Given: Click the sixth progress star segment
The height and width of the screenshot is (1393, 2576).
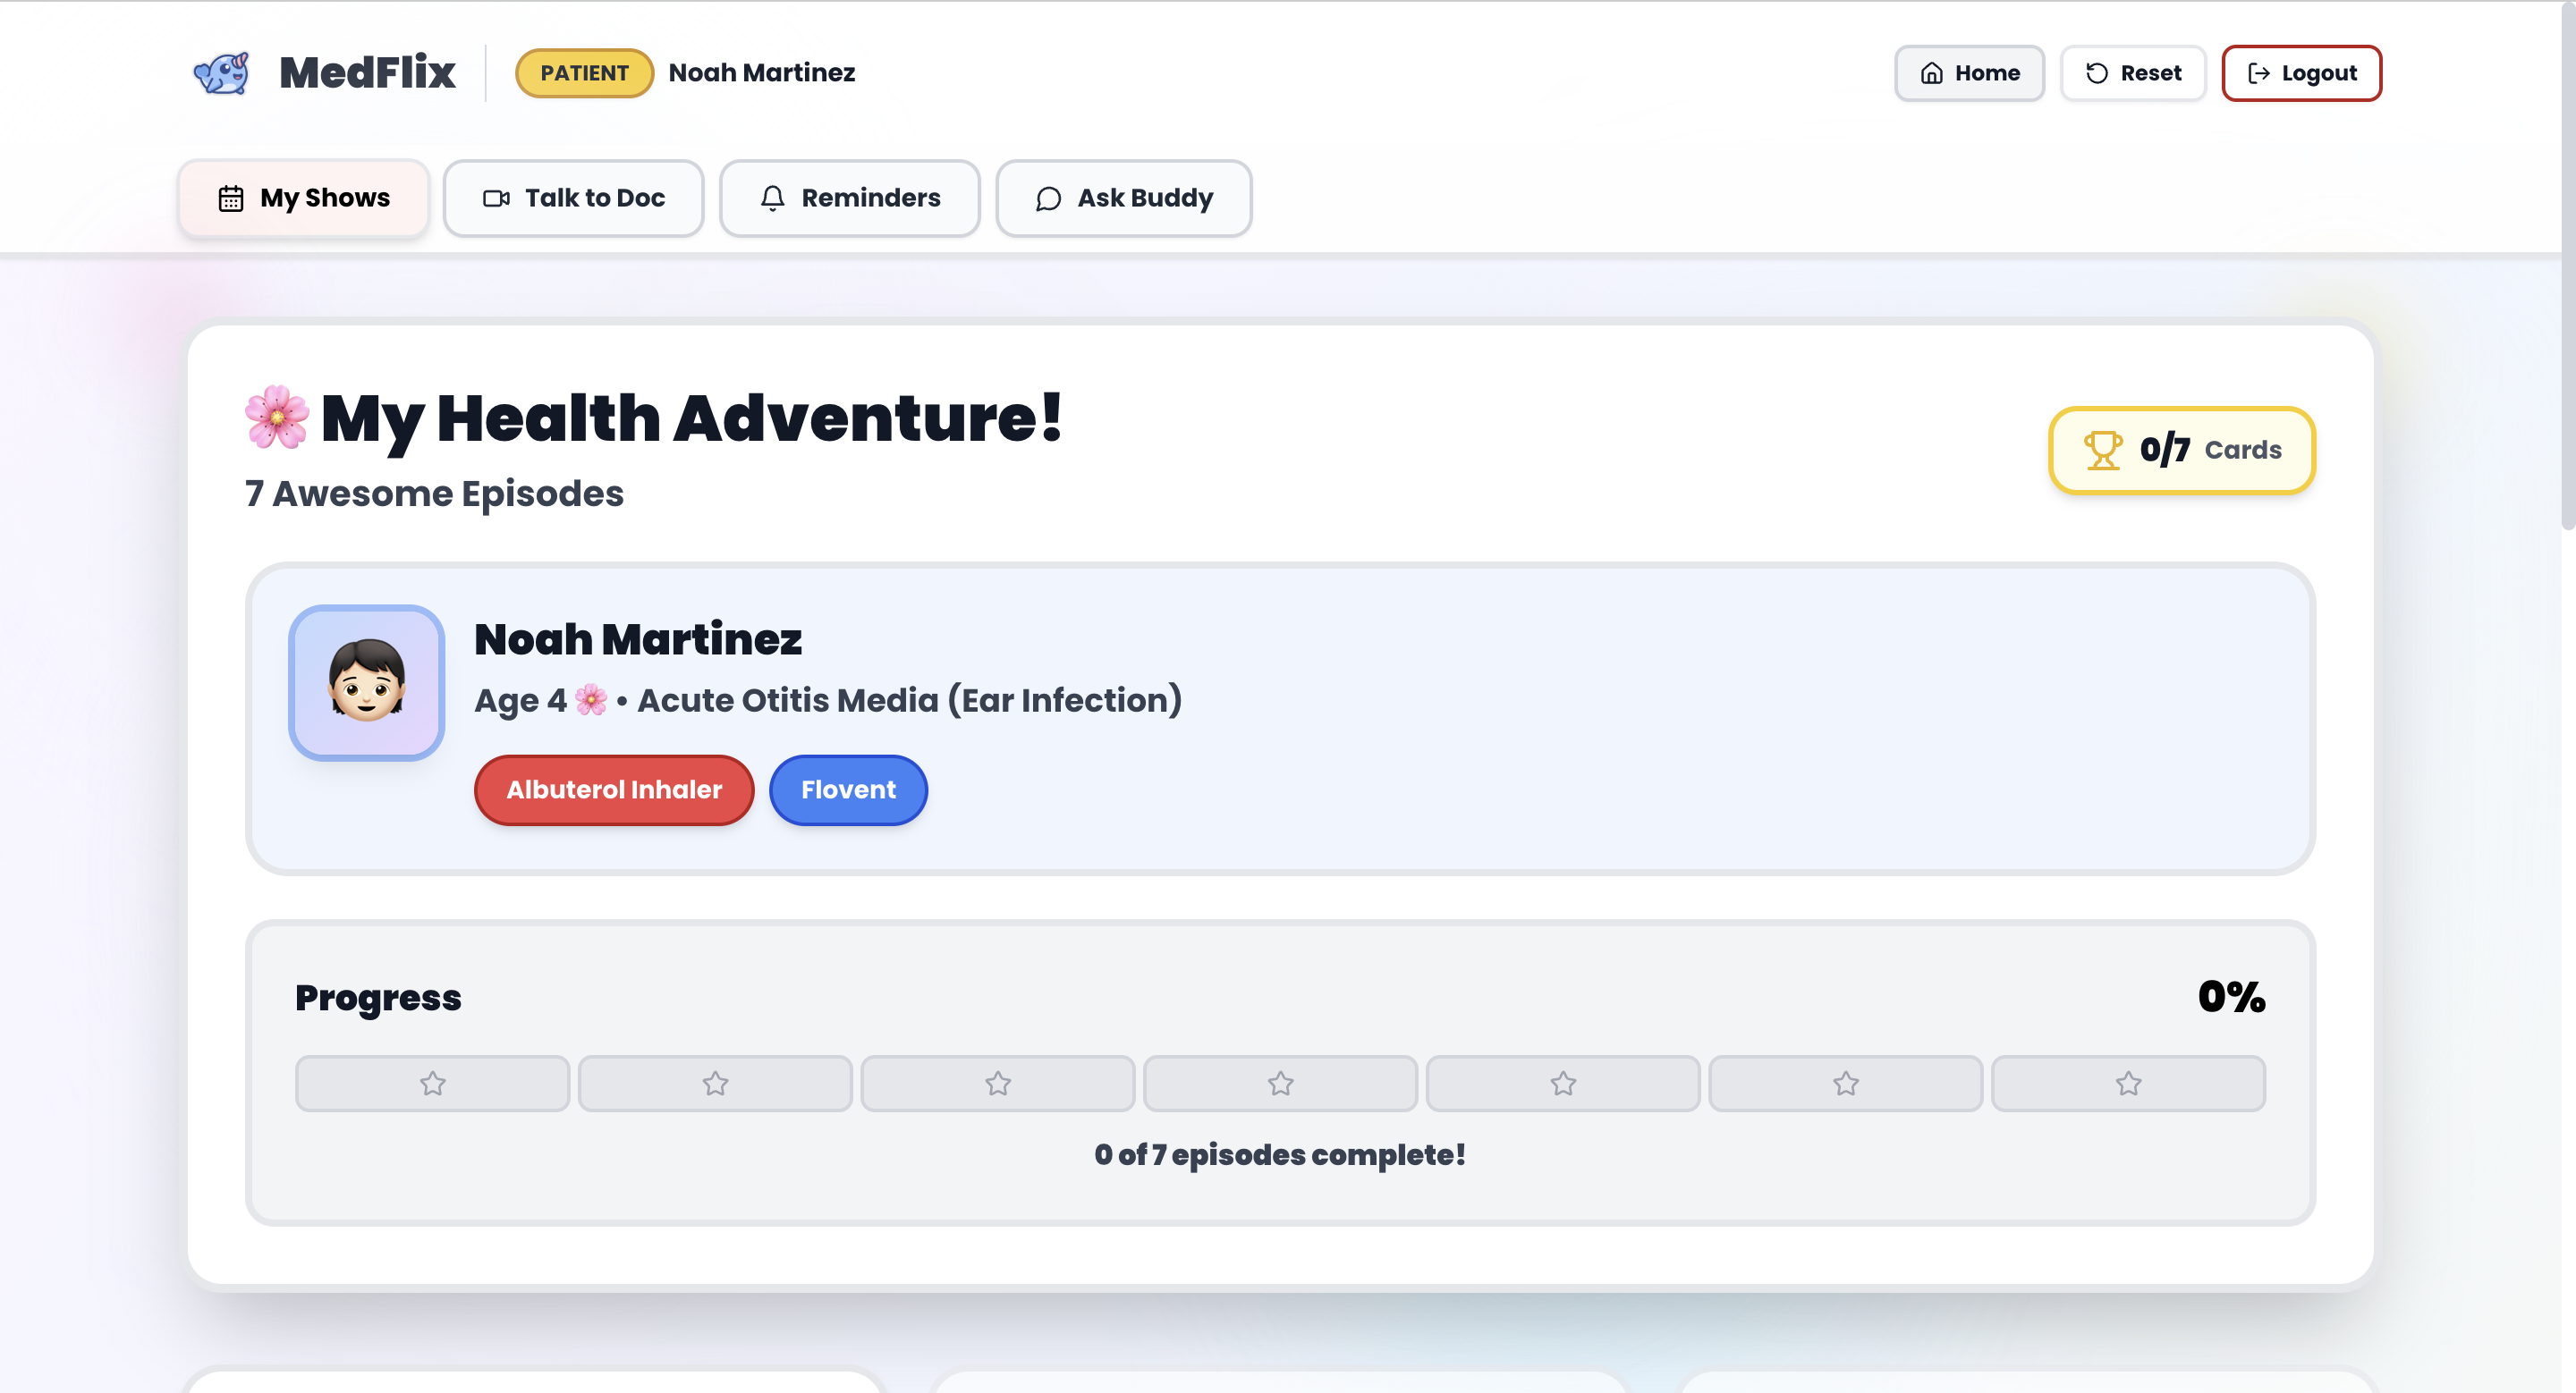Looking at the screenshot, I should pyautogui.click(x=1845, y=1084).
